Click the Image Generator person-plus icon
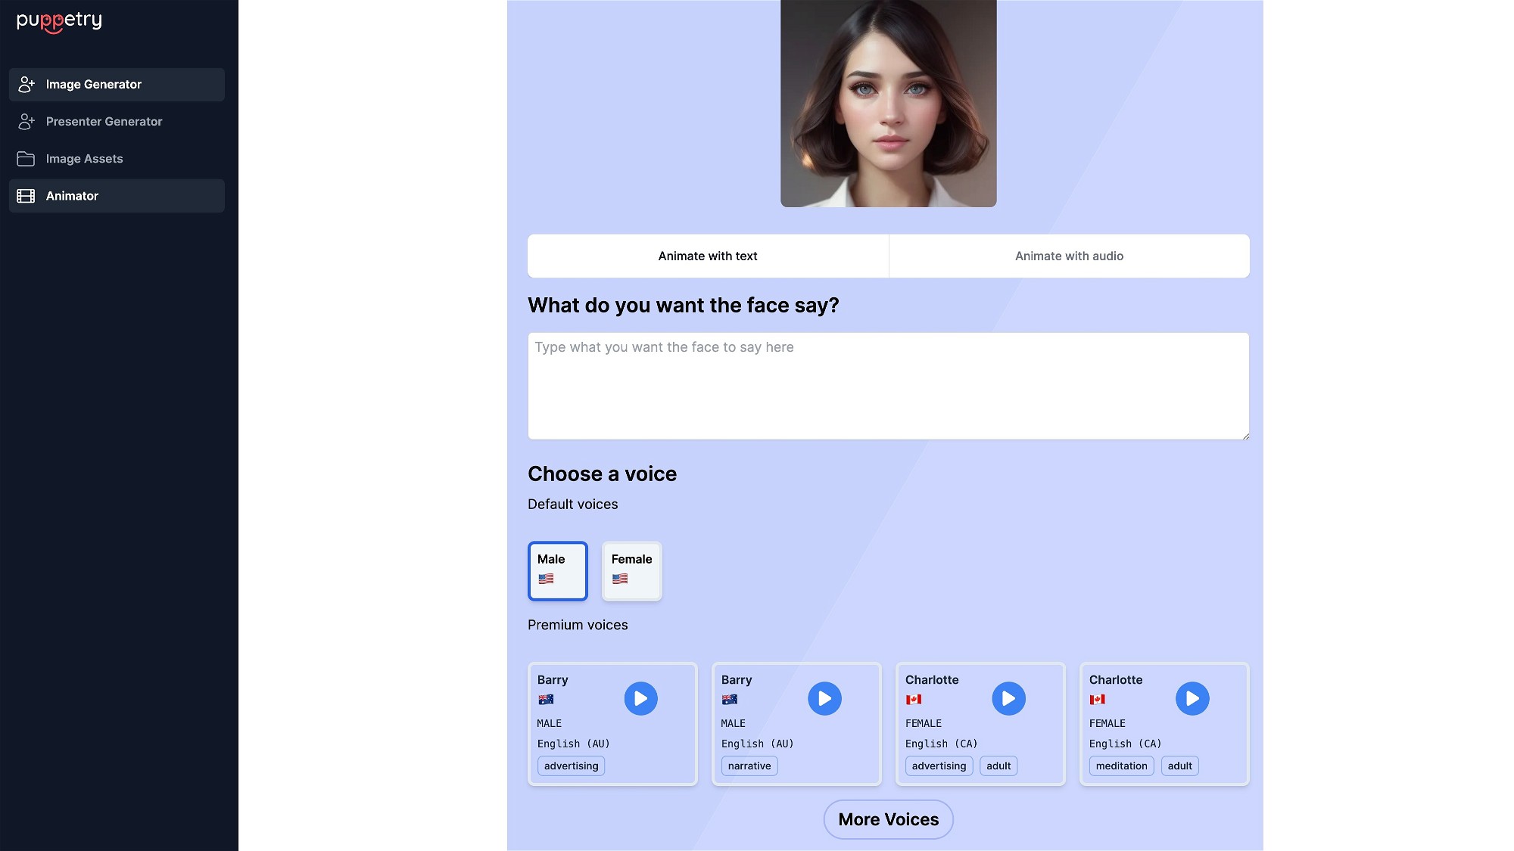1514x851 pixels. tap(26, 85)
